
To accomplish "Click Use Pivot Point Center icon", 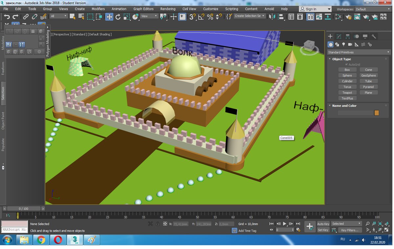I will click(163, 17).
